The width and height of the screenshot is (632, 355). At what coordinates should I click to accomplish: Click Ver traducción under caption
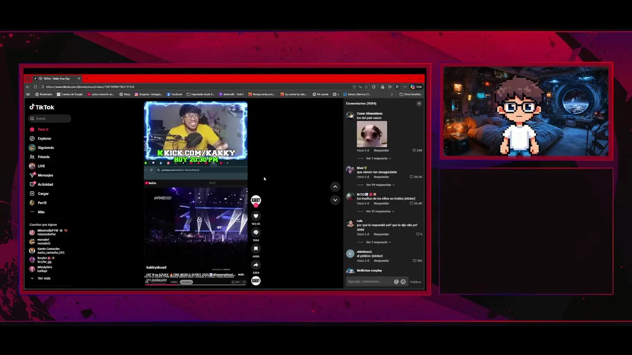pos(157,280)
